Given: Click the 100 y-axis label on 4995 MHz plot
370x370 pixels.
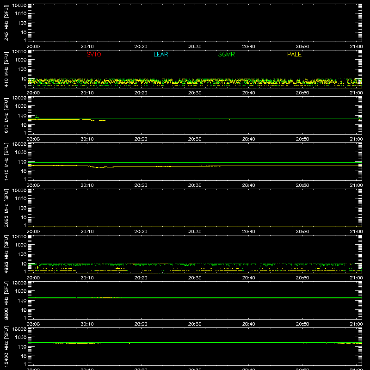Looking at the screenshot, I should coord(22,254).
